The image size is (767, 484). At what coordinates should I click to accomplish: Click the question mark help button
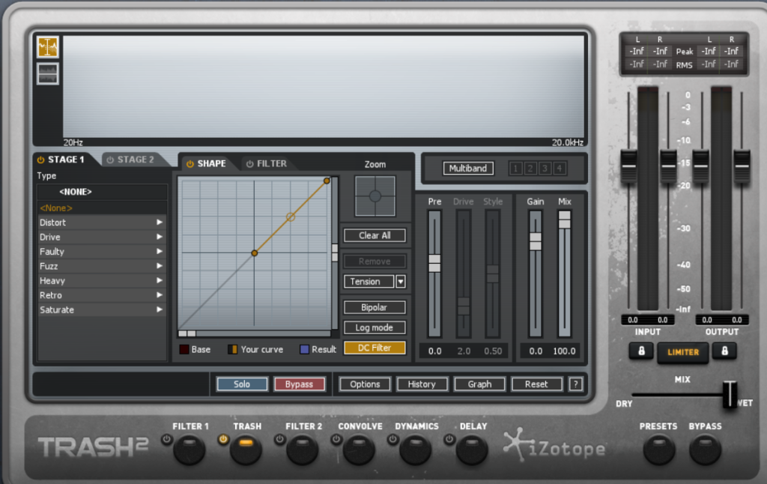coord(575,384)
